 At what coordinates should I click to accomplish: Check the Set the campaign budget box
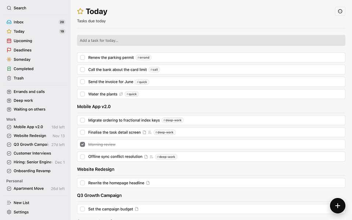click(82, 209)
